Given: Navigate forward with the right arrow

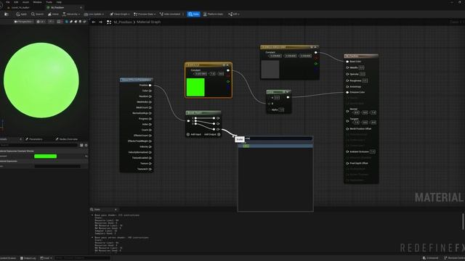Looking at the screenshot, I should [100, 22].
